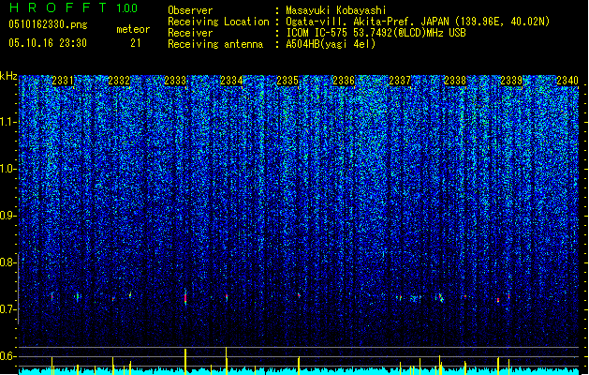Click the A504HB(yagi 4el) antenna text
This screenshot has width=589, height=375.
(x=331, y=44)
